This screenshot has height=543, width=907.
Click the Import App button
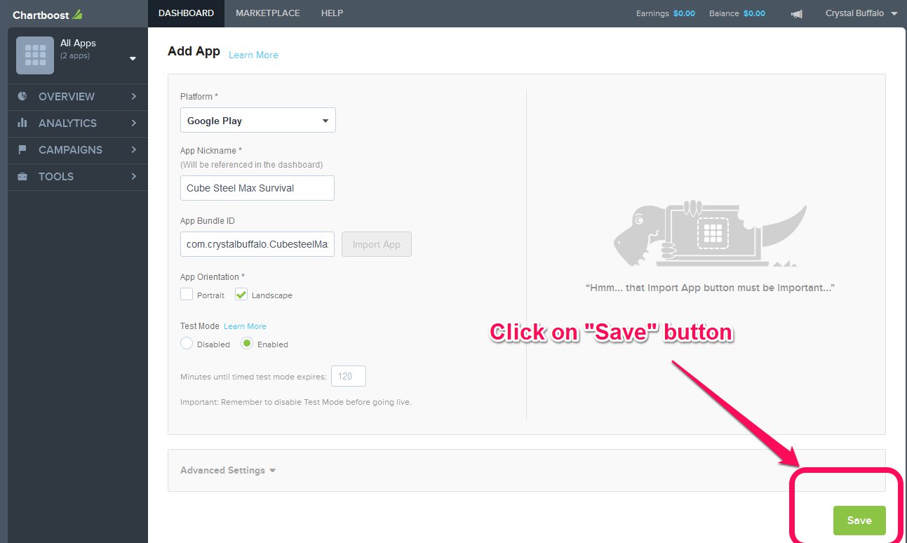[377, 244]
